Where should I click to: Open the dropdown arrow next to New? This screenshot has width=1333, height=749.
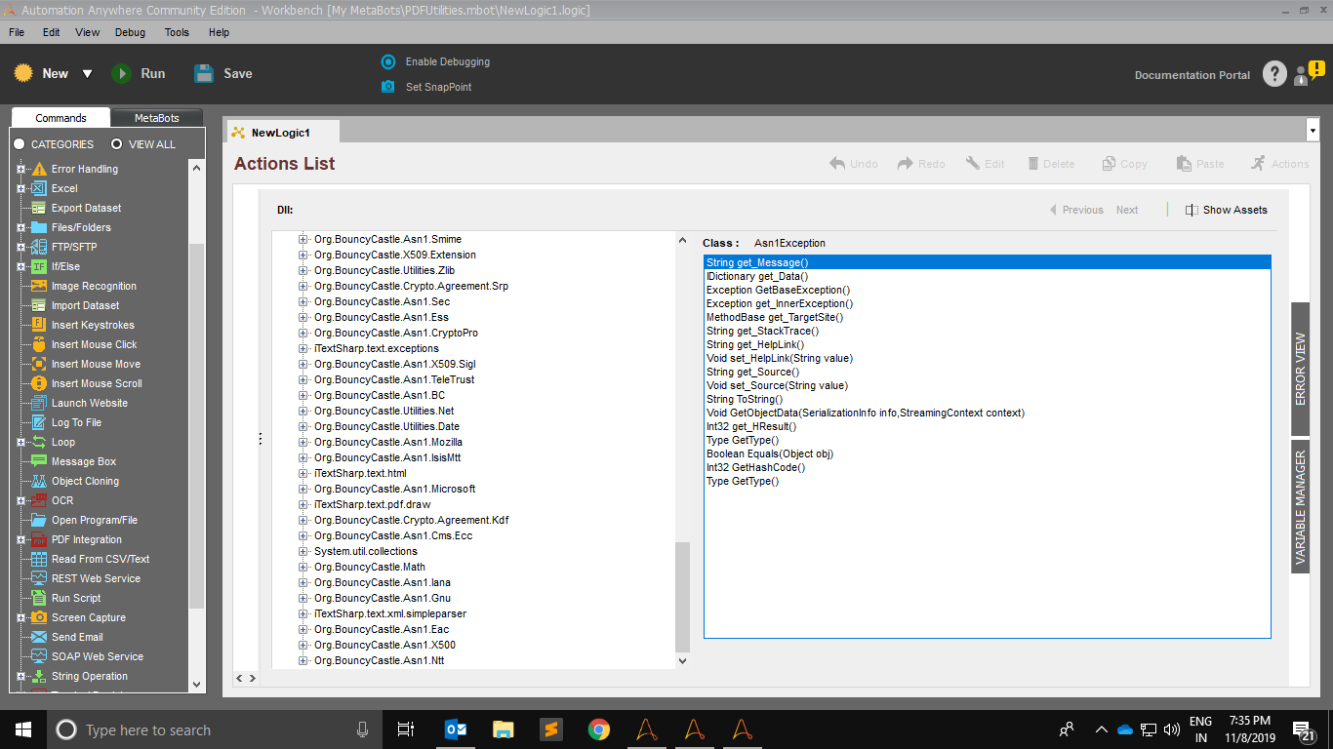pos(87,74)
